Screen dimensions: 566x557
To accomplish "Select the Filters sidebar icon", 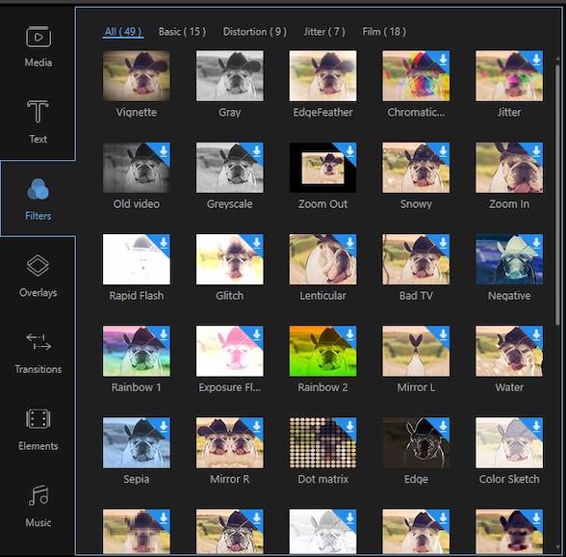I will (x=38, y=189).
